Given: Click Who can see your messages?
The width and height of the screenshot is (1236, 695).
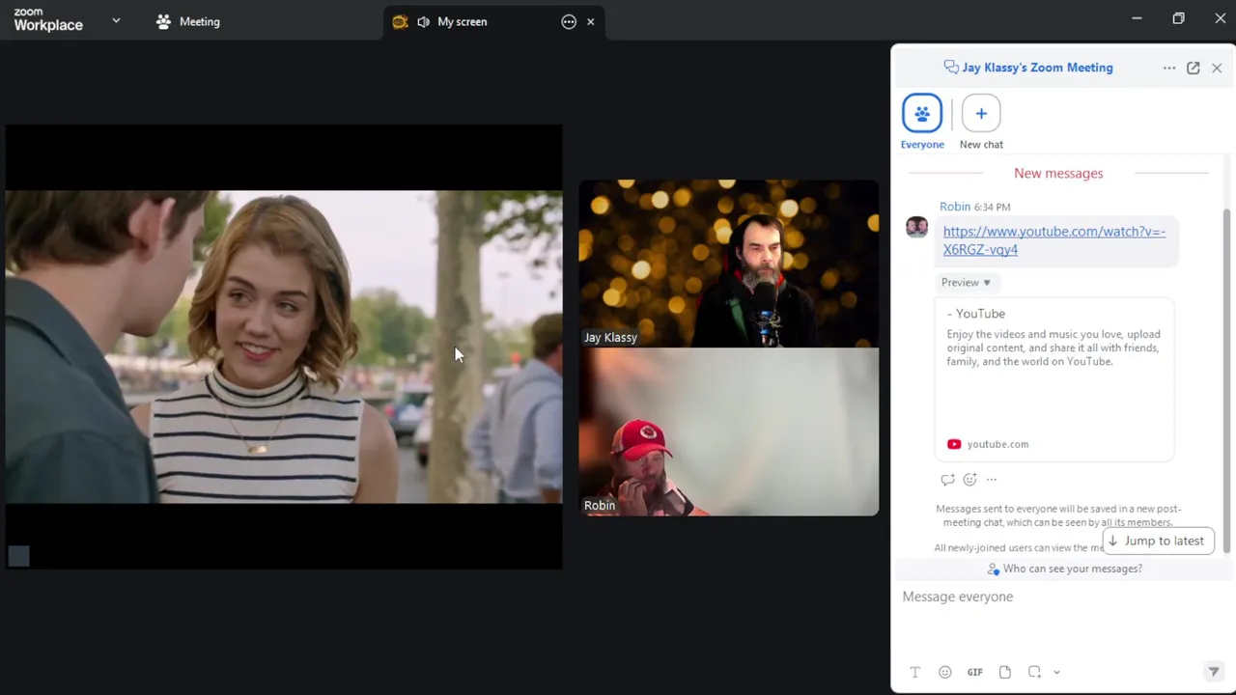Looking at the screenshot, I should 1064,569.
